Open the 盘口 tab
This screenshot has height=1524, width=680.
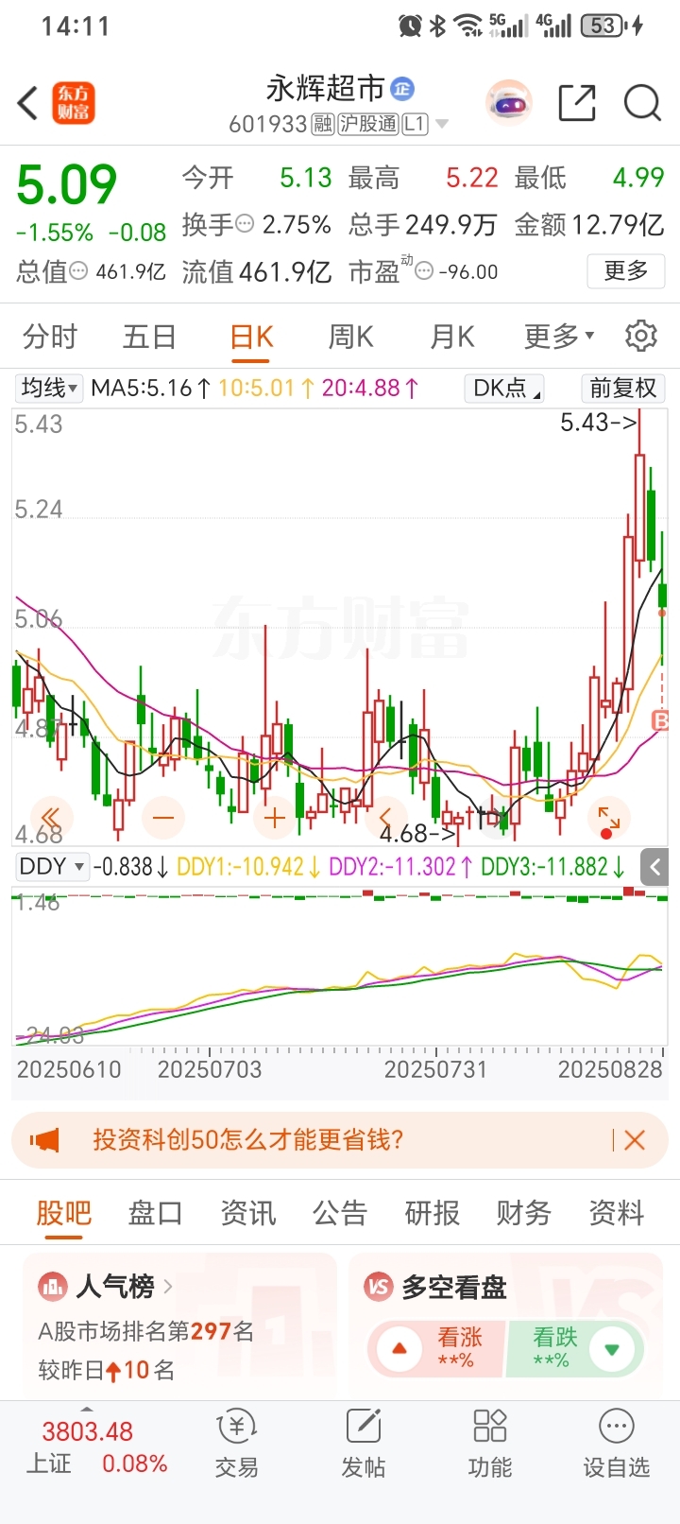coord(156,1213)
